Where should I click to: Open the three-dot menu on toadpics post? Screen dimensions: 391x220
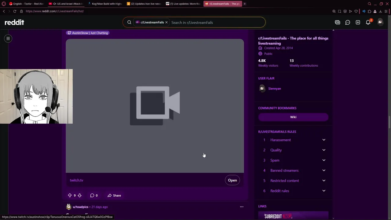pos(242,207)
